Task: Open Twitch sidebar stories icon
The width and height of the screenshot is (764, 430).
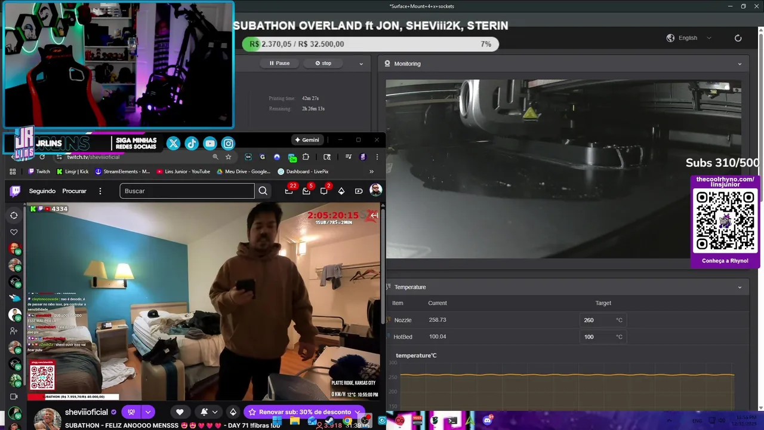Action: click(14, 216)
